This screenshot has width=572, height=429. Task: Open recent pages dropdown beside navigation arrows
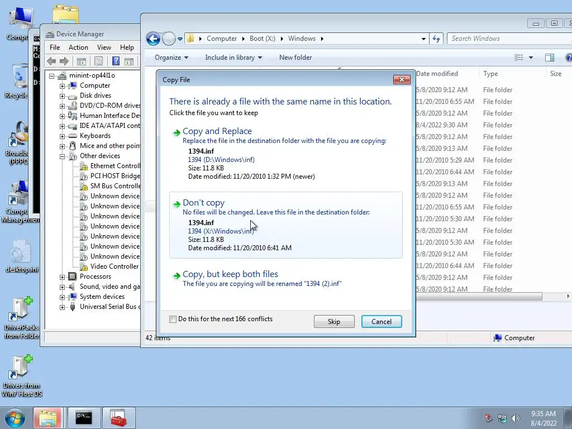(x=180, y=39)
